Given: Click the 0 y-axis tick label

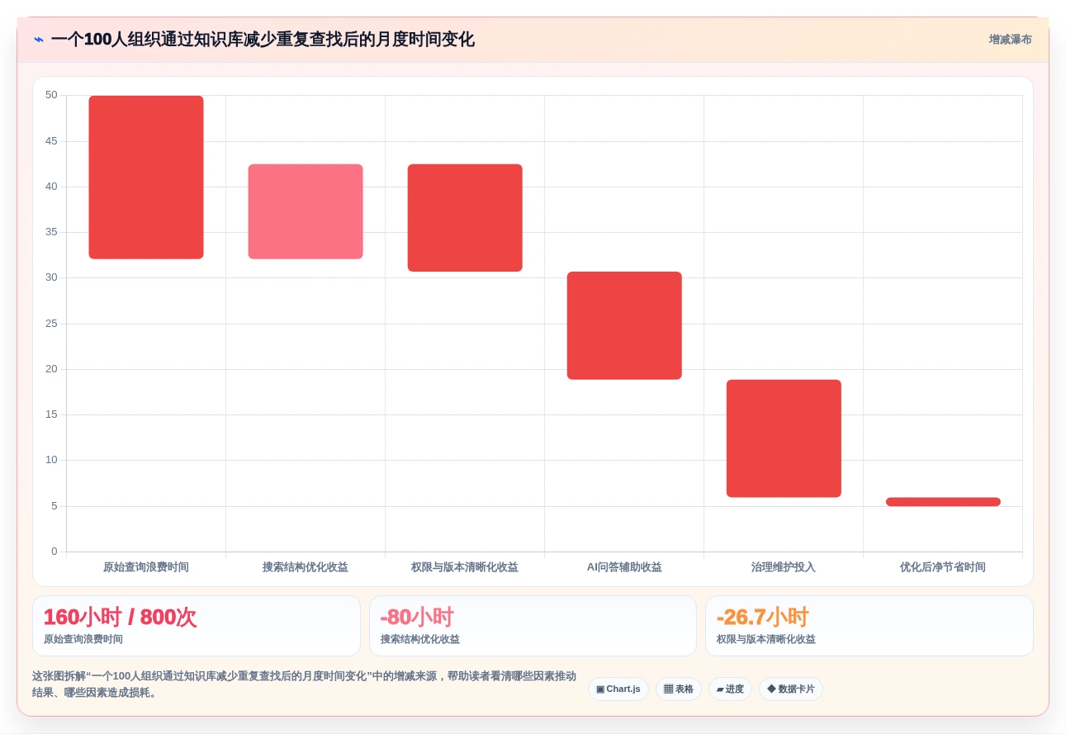Looking at the screenshot, I should coord(54,552).
